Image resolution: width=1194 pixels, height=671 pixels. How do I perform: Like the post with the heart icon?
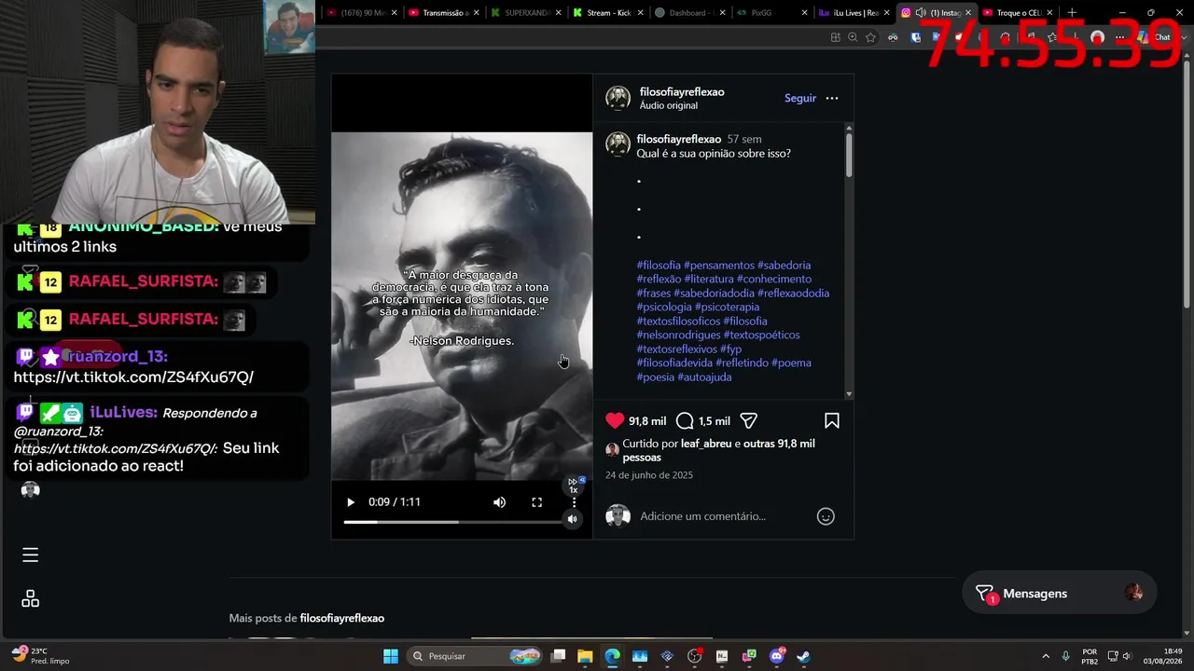615,421
